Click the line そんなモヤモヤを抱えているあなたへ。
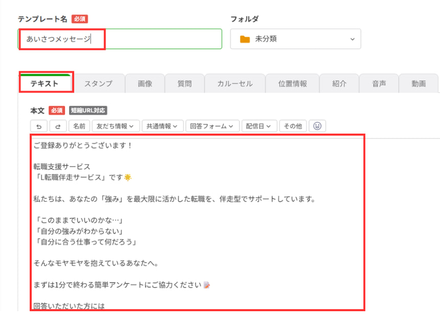 96,264
